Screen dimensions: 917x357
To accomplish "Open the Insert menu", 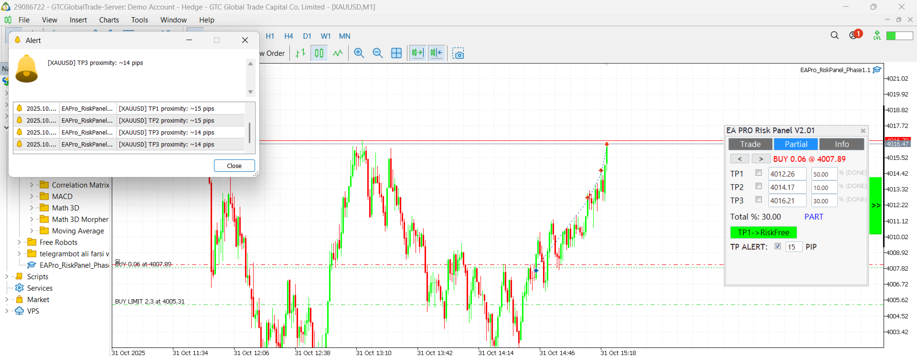I will tap(78, 20).
